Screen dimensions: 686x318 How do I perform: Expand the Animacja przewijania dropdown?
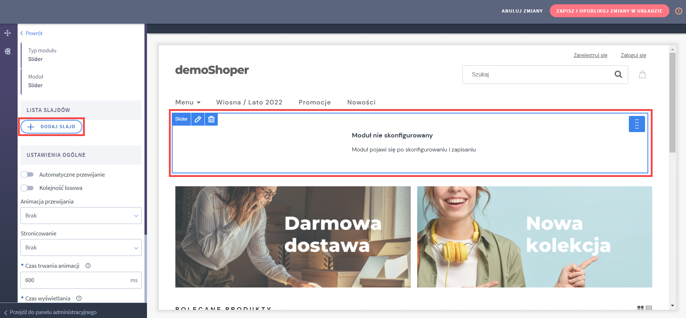pos(81,216)
